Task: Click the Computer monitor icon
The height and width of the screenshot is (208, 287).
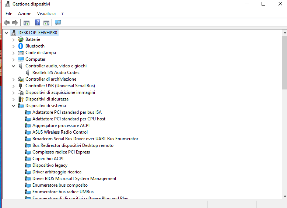Action: click(21, 59)
